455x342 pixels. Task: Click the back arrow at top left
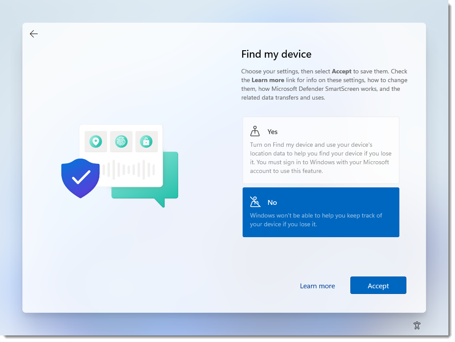pos(34,34)
